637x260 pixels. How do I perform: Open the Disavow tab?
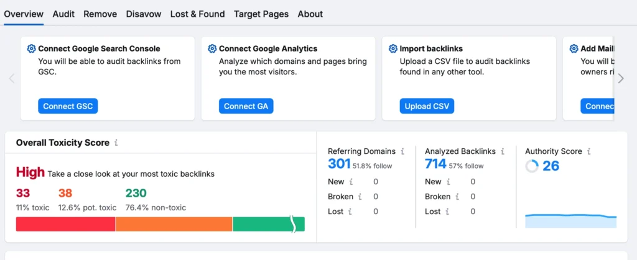[x=144, y=14]
